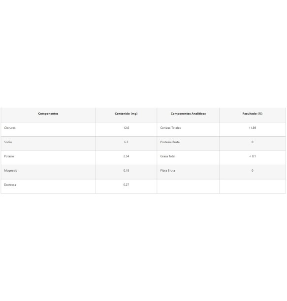Select the Potasio row label
The height and width of the screenshot is (301, 287).
(9, 156)
